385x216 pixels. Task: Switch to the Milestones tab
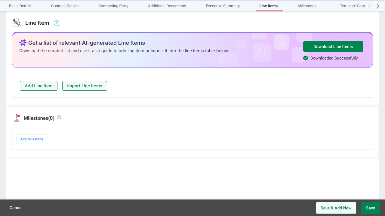click(307, 6)
